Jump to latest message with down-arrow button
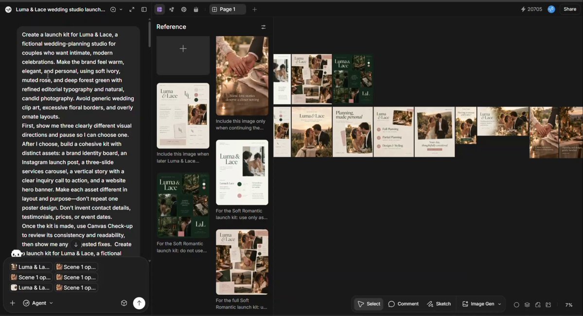The width and height of the screenshot is (583, 316). [76, 244]
